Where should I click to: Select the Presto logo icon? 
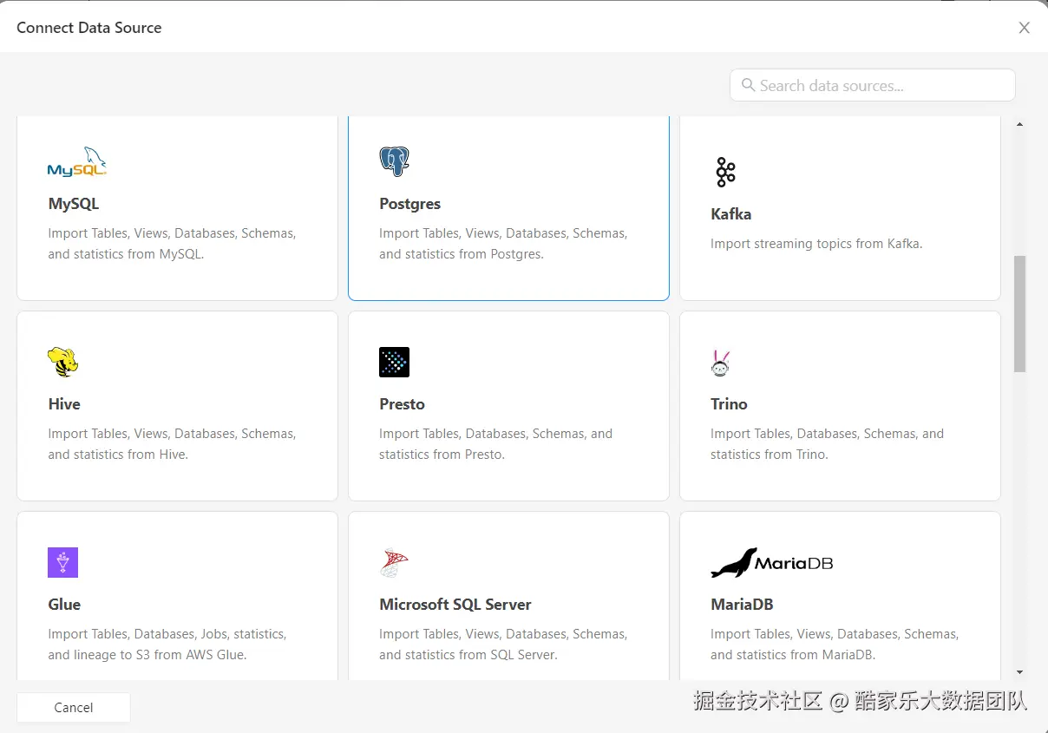(x=394, y=362)
